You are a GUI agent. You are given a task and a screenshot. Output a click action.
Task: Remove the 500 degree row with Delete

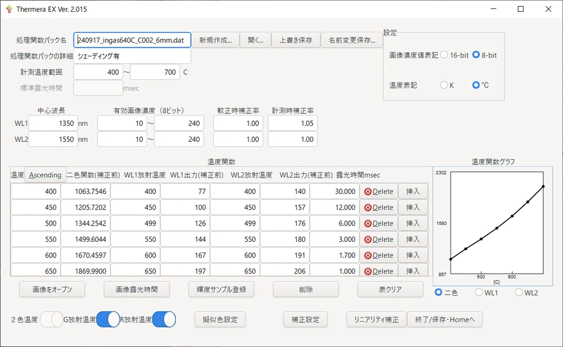pyautogui.click(x=379, y=223)
